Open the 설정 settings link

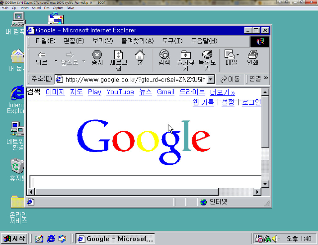tap(228, 102)
